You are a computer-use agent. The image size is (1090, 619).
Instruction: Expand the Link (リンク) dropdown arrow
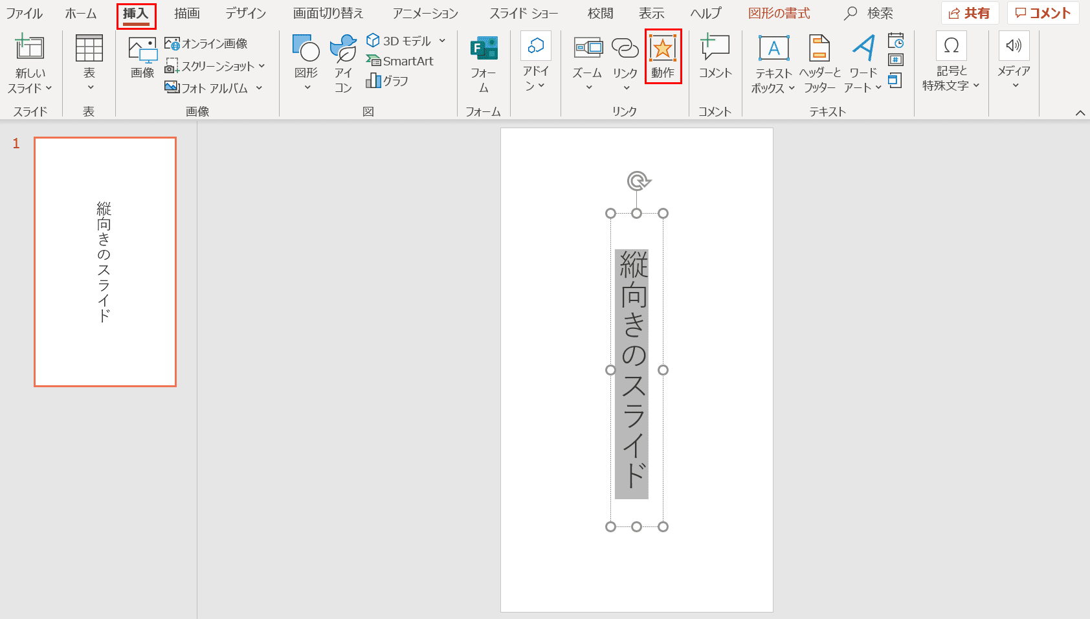pyautogui.click(x=626, y=87)
